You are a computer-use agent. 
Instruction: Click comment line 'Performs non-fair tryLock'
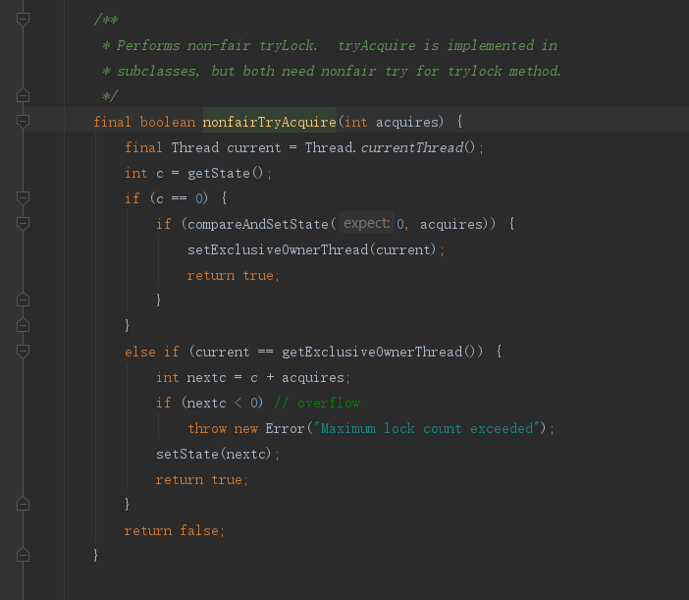[330, 45]
